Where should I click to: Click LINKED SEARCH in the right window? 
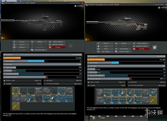click(141, 44)
